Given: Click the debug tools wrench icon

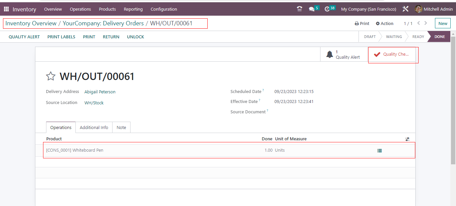Looking at the screenshot, I should tap(406, 9).
